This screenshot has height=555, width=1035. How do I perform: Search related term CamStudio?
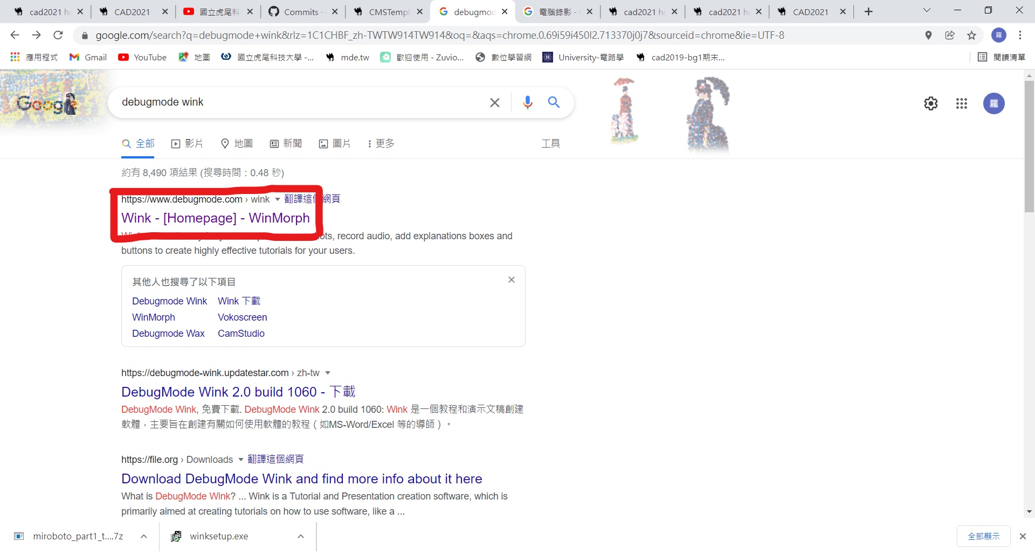click(x=241, y=334)
